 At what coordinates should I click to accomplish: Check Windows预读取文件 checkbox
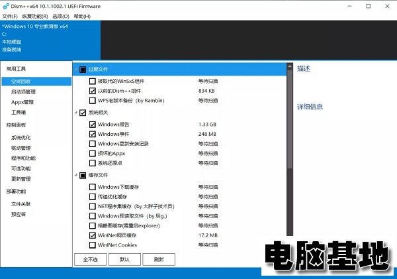click(x=93, y=216)
